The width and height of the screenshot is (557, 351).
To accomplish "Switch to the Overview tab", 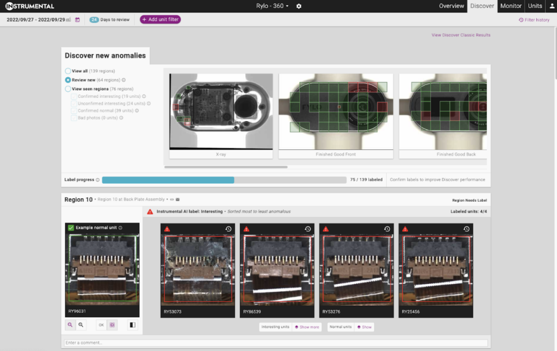I will point(451,6).
